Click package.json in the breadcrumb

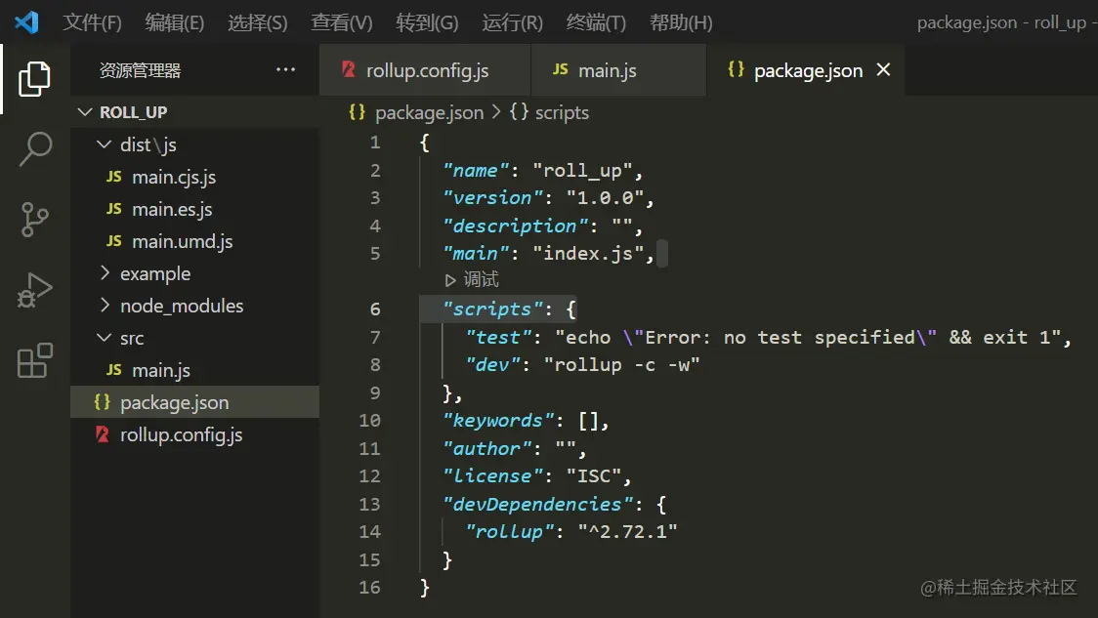point(429,112)
